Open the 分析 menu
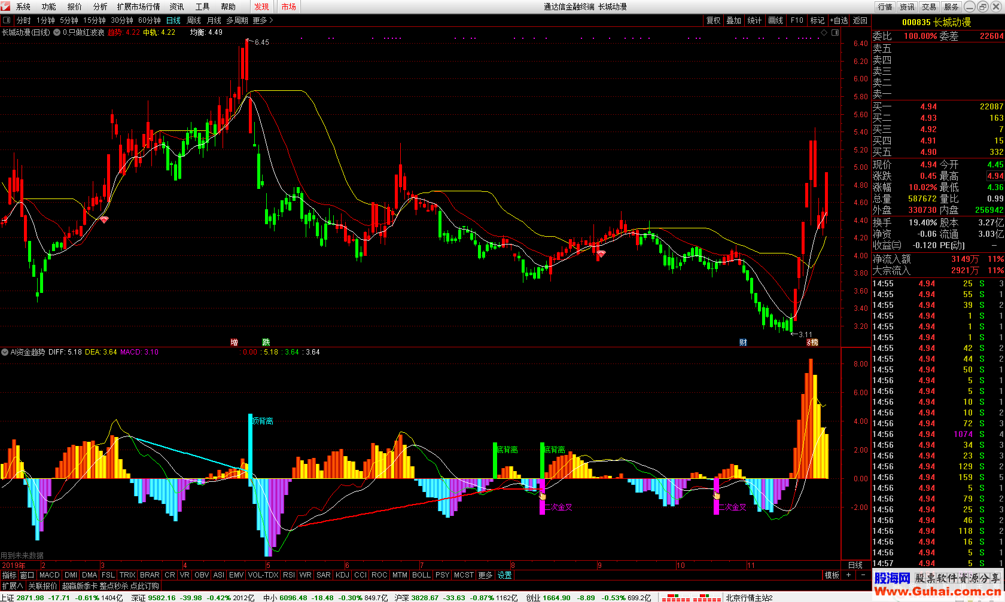The height and width of the screenshot is (602, 1005). pyautogui.click(x=100, y=7)
